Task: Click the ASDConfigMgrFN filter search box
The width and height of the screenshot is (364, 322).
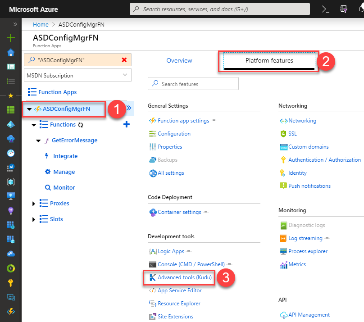Action: (x=77, y=60)
